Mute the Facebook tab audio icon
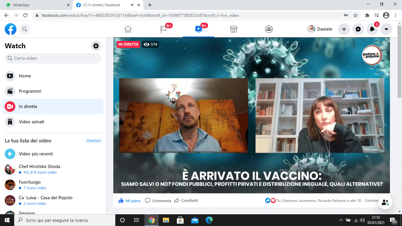 tap(132, 5)
